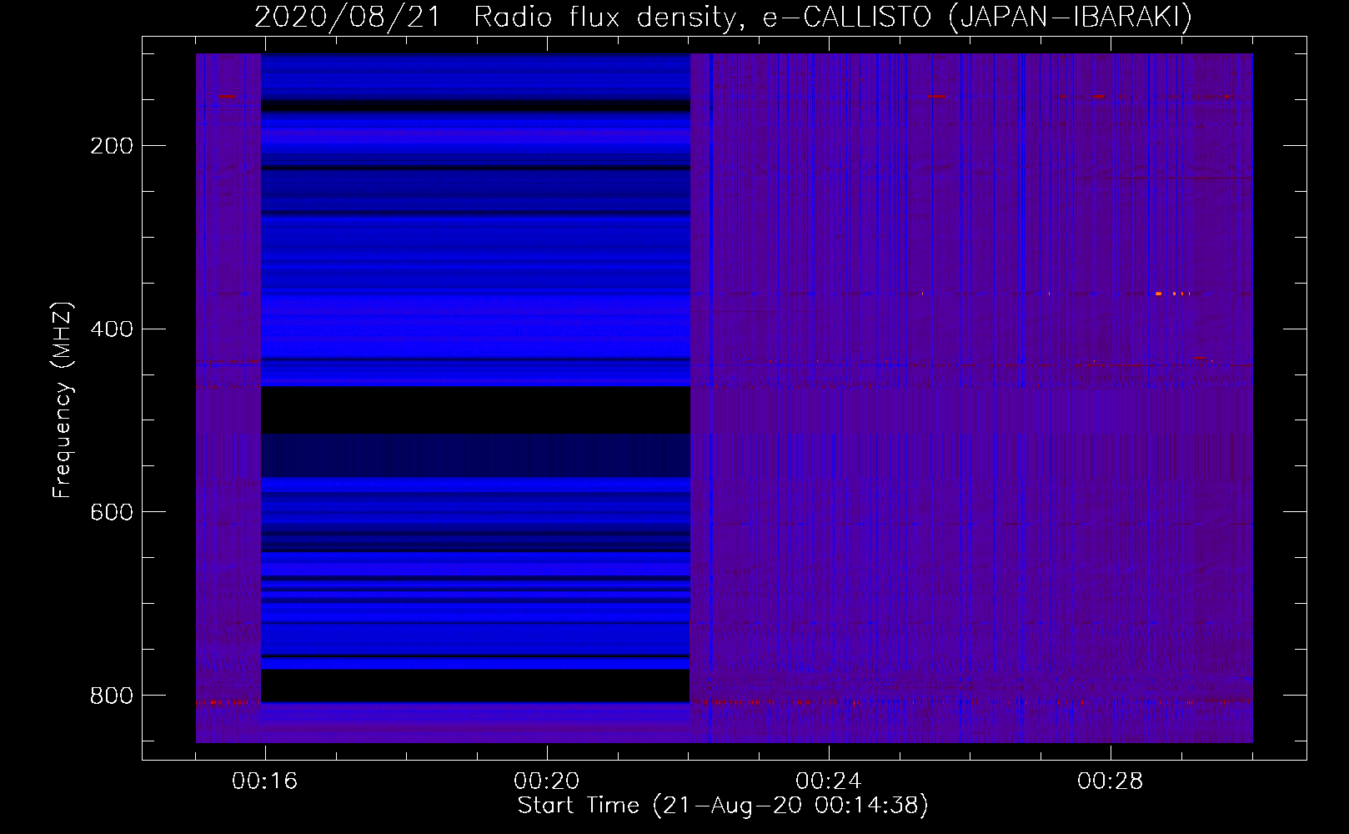Image resolution: width=1349 pixels, height=834 pixels.
Task: Click the 800 frequency tick label
Action: (x=112, y=696)
